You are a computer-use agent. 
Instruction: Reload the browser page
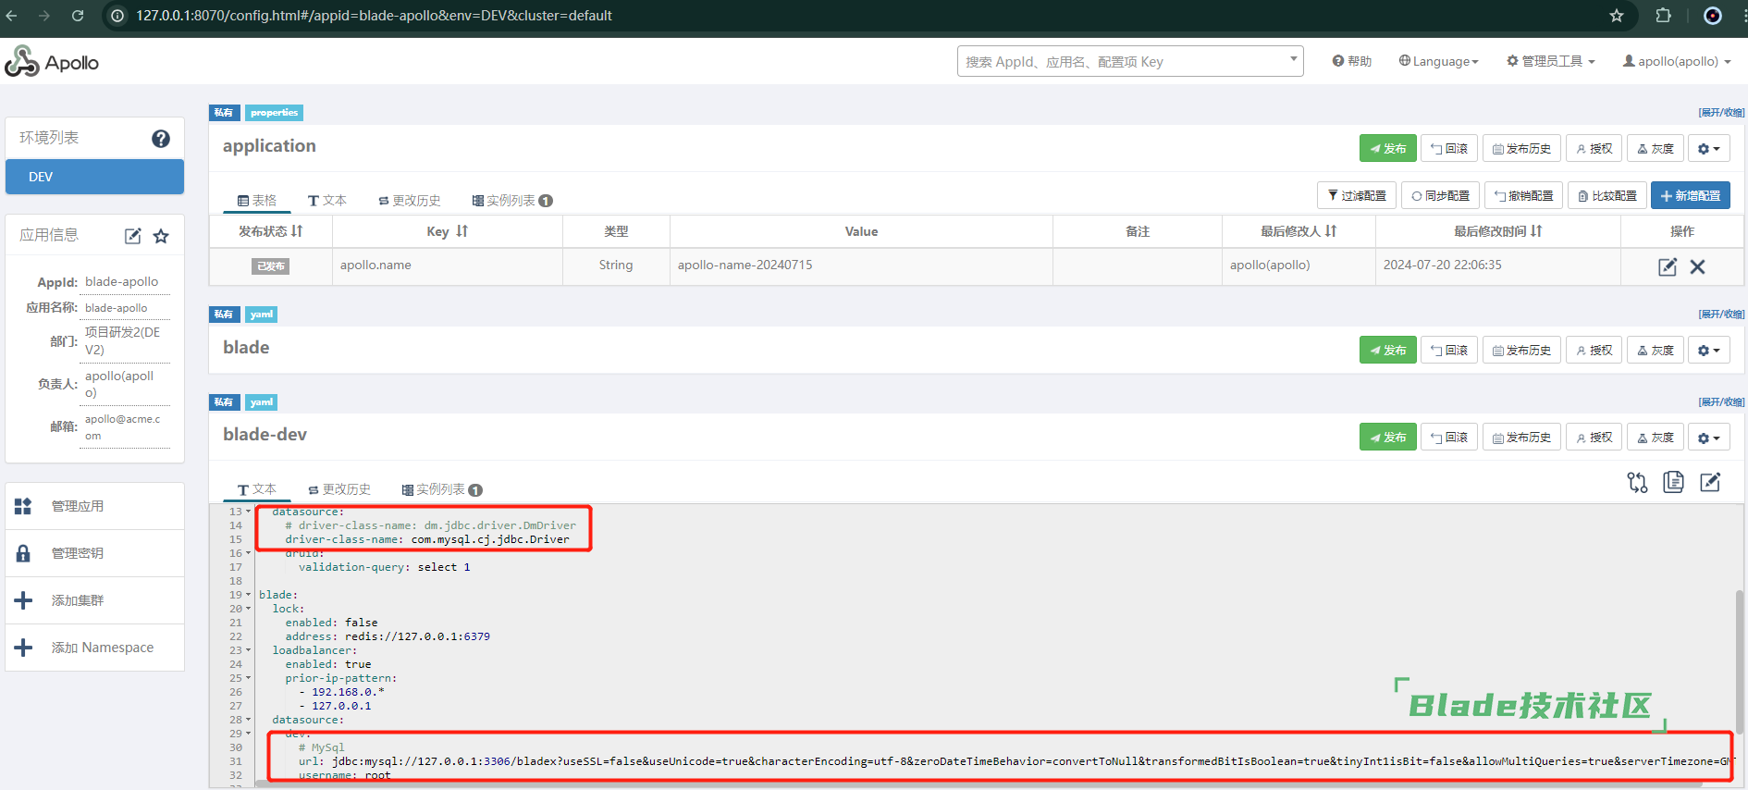click(x=78, y=16)
